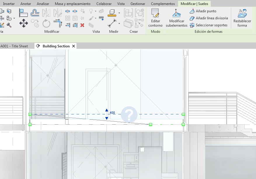The width and height of the screenshot is (256, 179).
Task: Close the Building Section view tab
Action: [x=74, y=46]
